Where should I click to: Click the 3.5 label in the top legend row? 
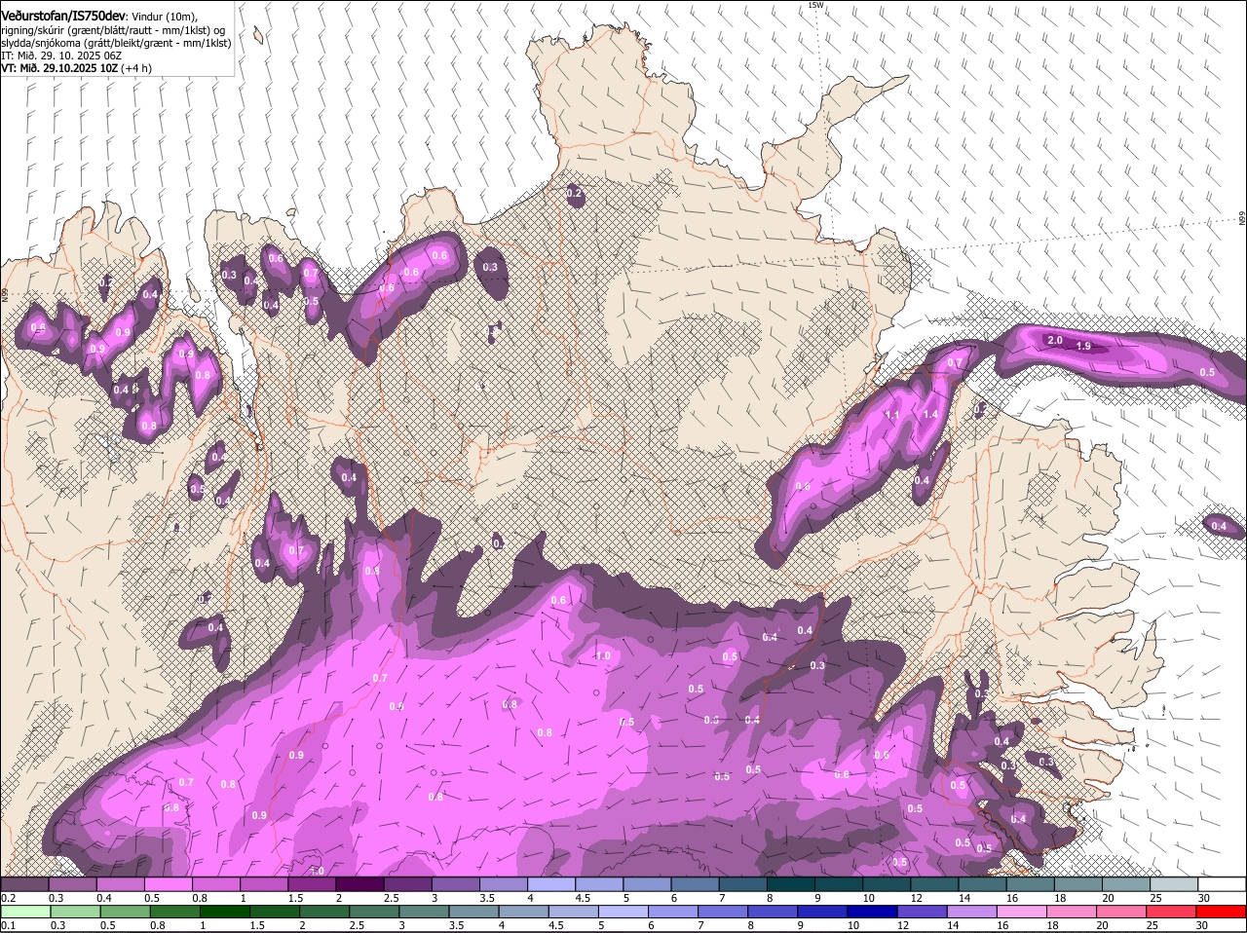coord(488,898)
